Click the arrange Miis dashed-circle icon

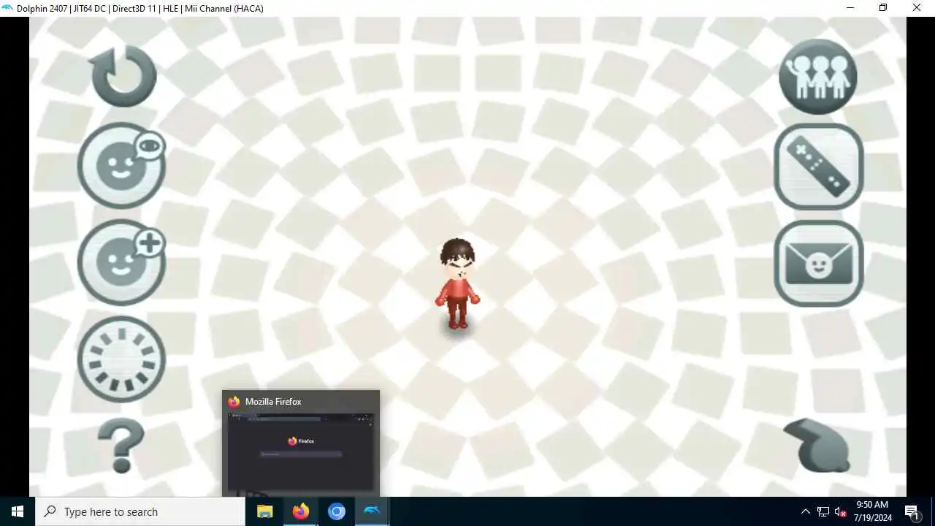[121, 359]
